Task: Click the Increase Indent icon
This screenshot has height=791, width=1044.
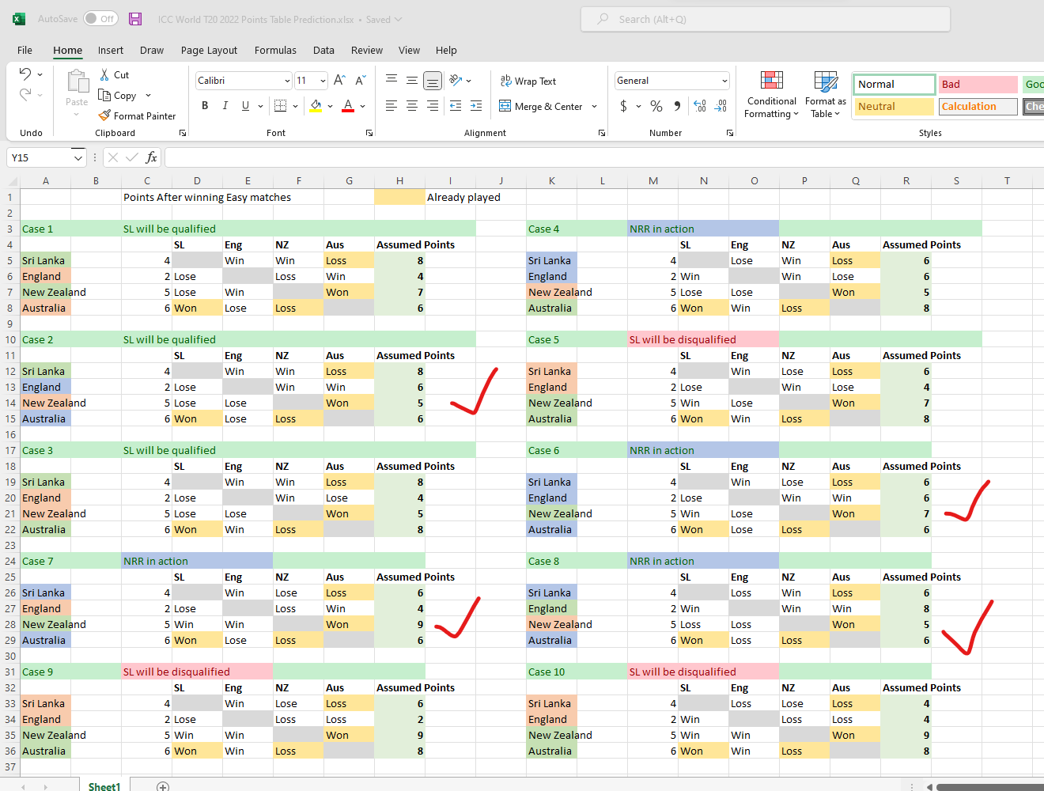Action: [476, 106]
